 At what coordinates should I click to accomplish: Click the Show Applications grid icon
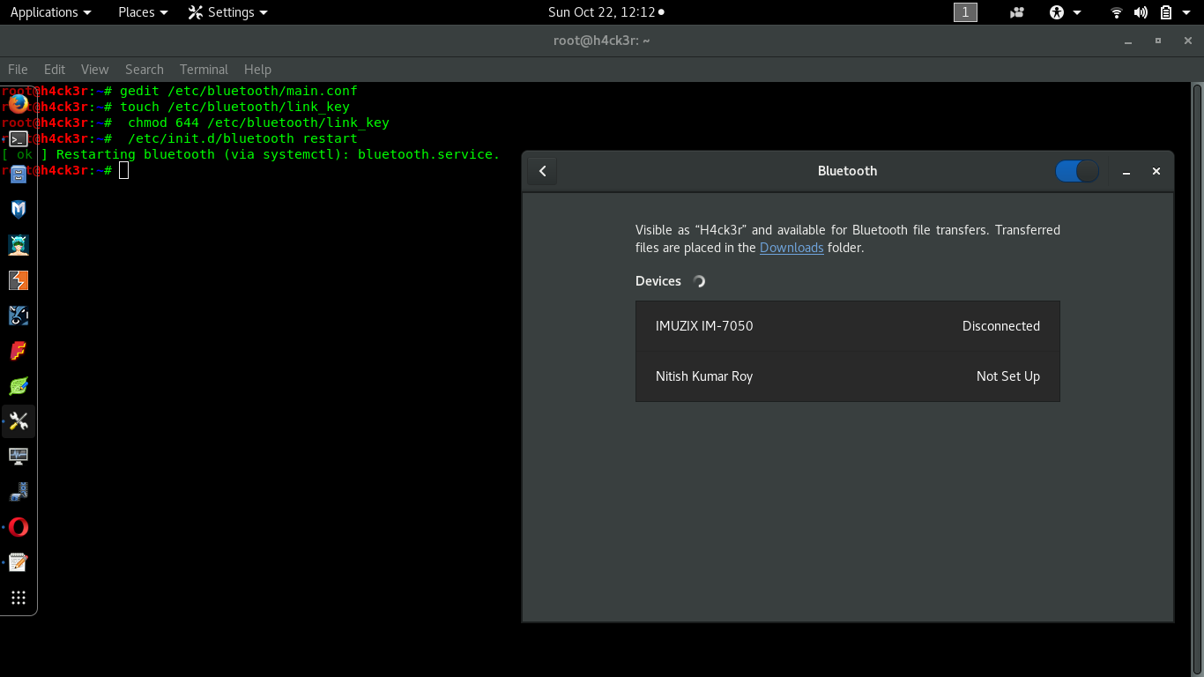click(x=18, y=598)
